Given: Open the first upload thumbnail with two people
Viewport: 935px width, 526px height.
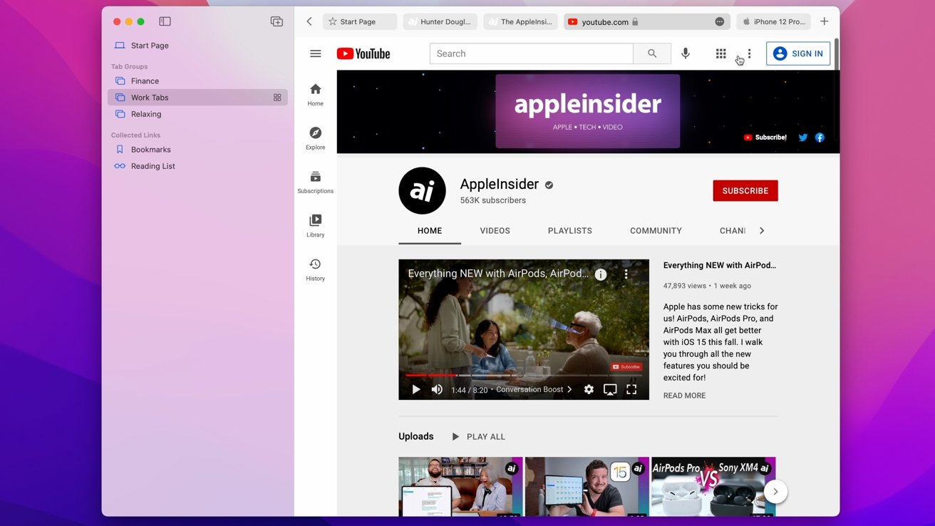Looking at the screenshot, I should pos(460,487).
